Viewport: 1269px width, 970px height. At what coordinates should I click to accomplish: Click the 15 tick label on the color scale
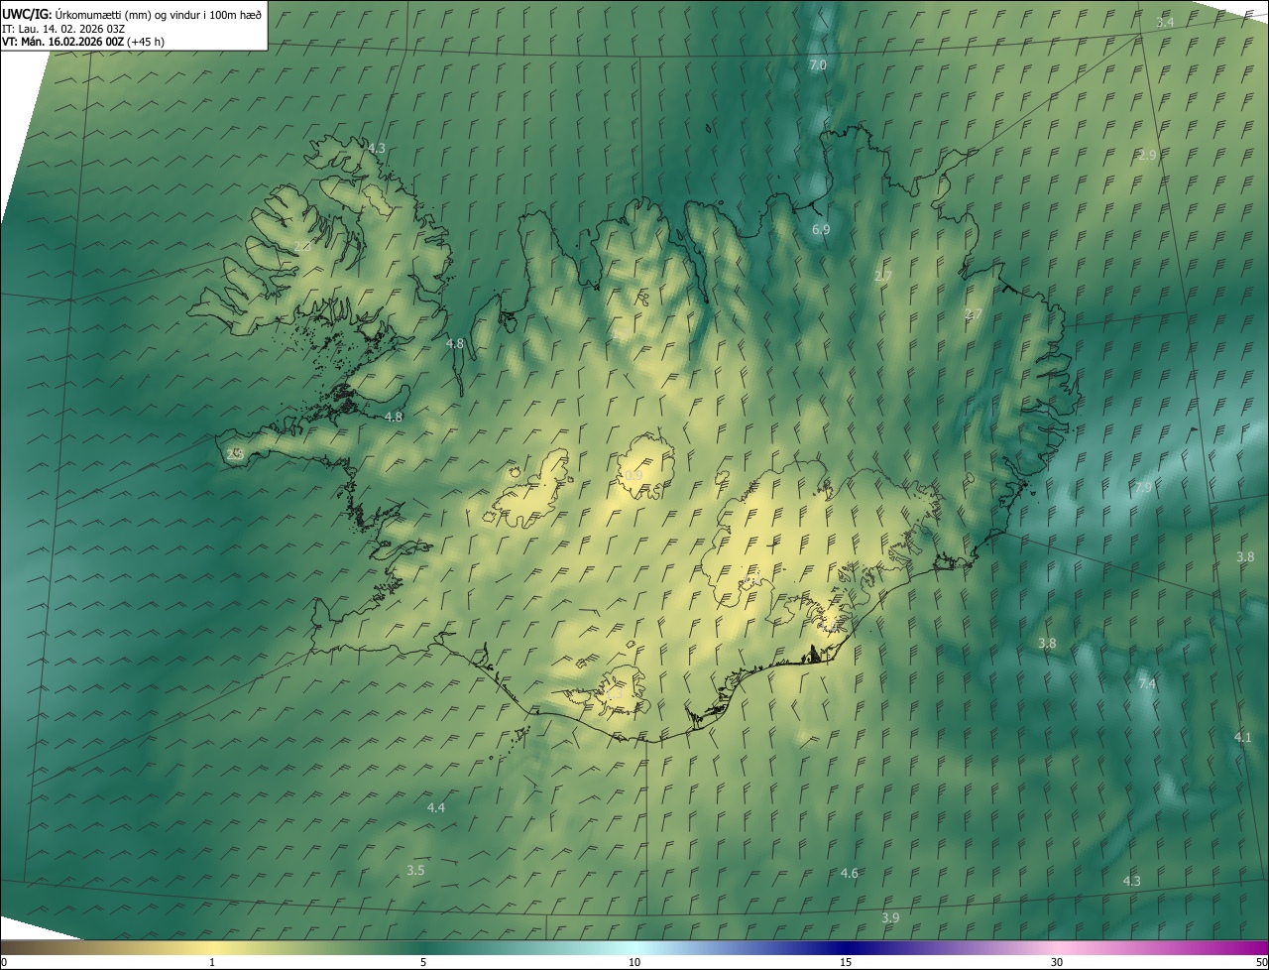click(x=846, y=962)
